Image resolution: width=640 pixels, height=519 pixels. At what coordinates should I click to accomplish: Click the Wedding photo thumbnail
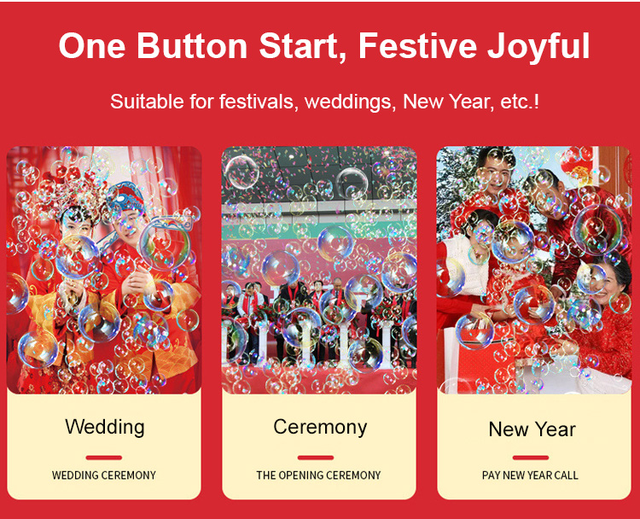[104, 270]
